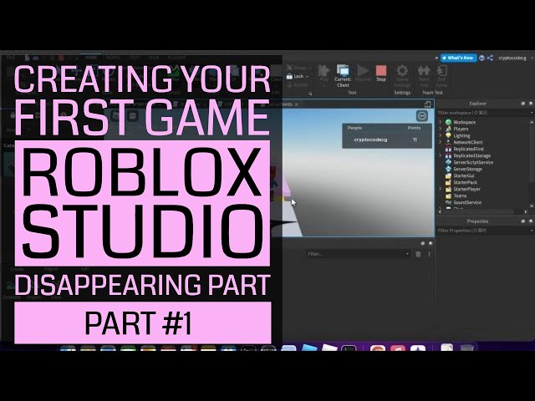Undock the Output panel
This screenshot has height=401, width=535.
coord(423,243)
